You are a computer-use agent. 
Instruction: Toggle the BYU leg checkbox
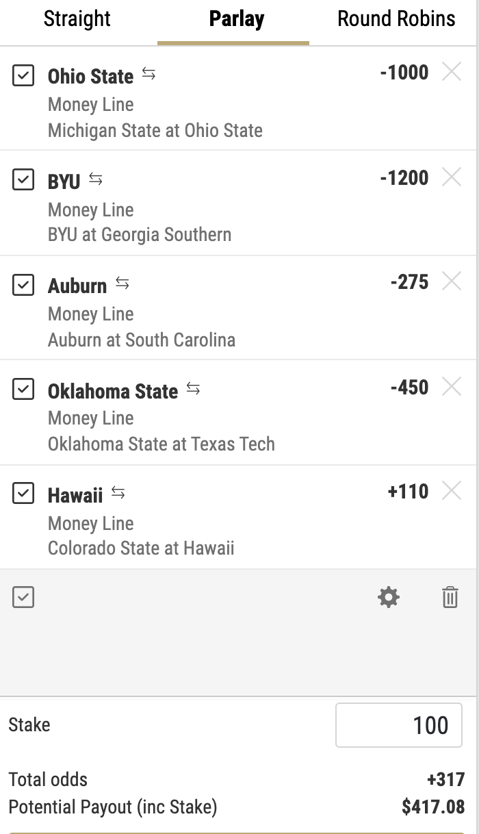pyautogui.click(x=23, y=180)
